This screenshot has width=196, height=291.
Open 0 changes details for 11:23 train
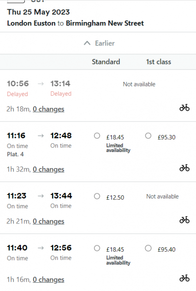48,222
